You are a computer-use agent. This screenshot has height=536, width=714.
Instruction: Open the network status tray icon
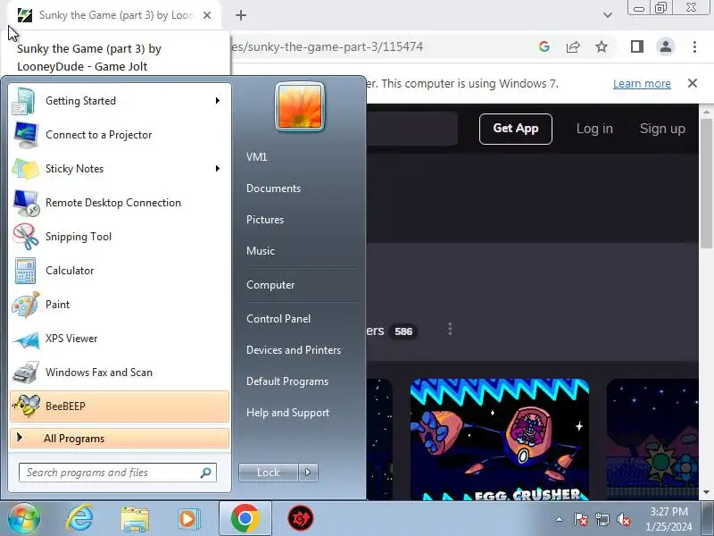pos(602,519)
